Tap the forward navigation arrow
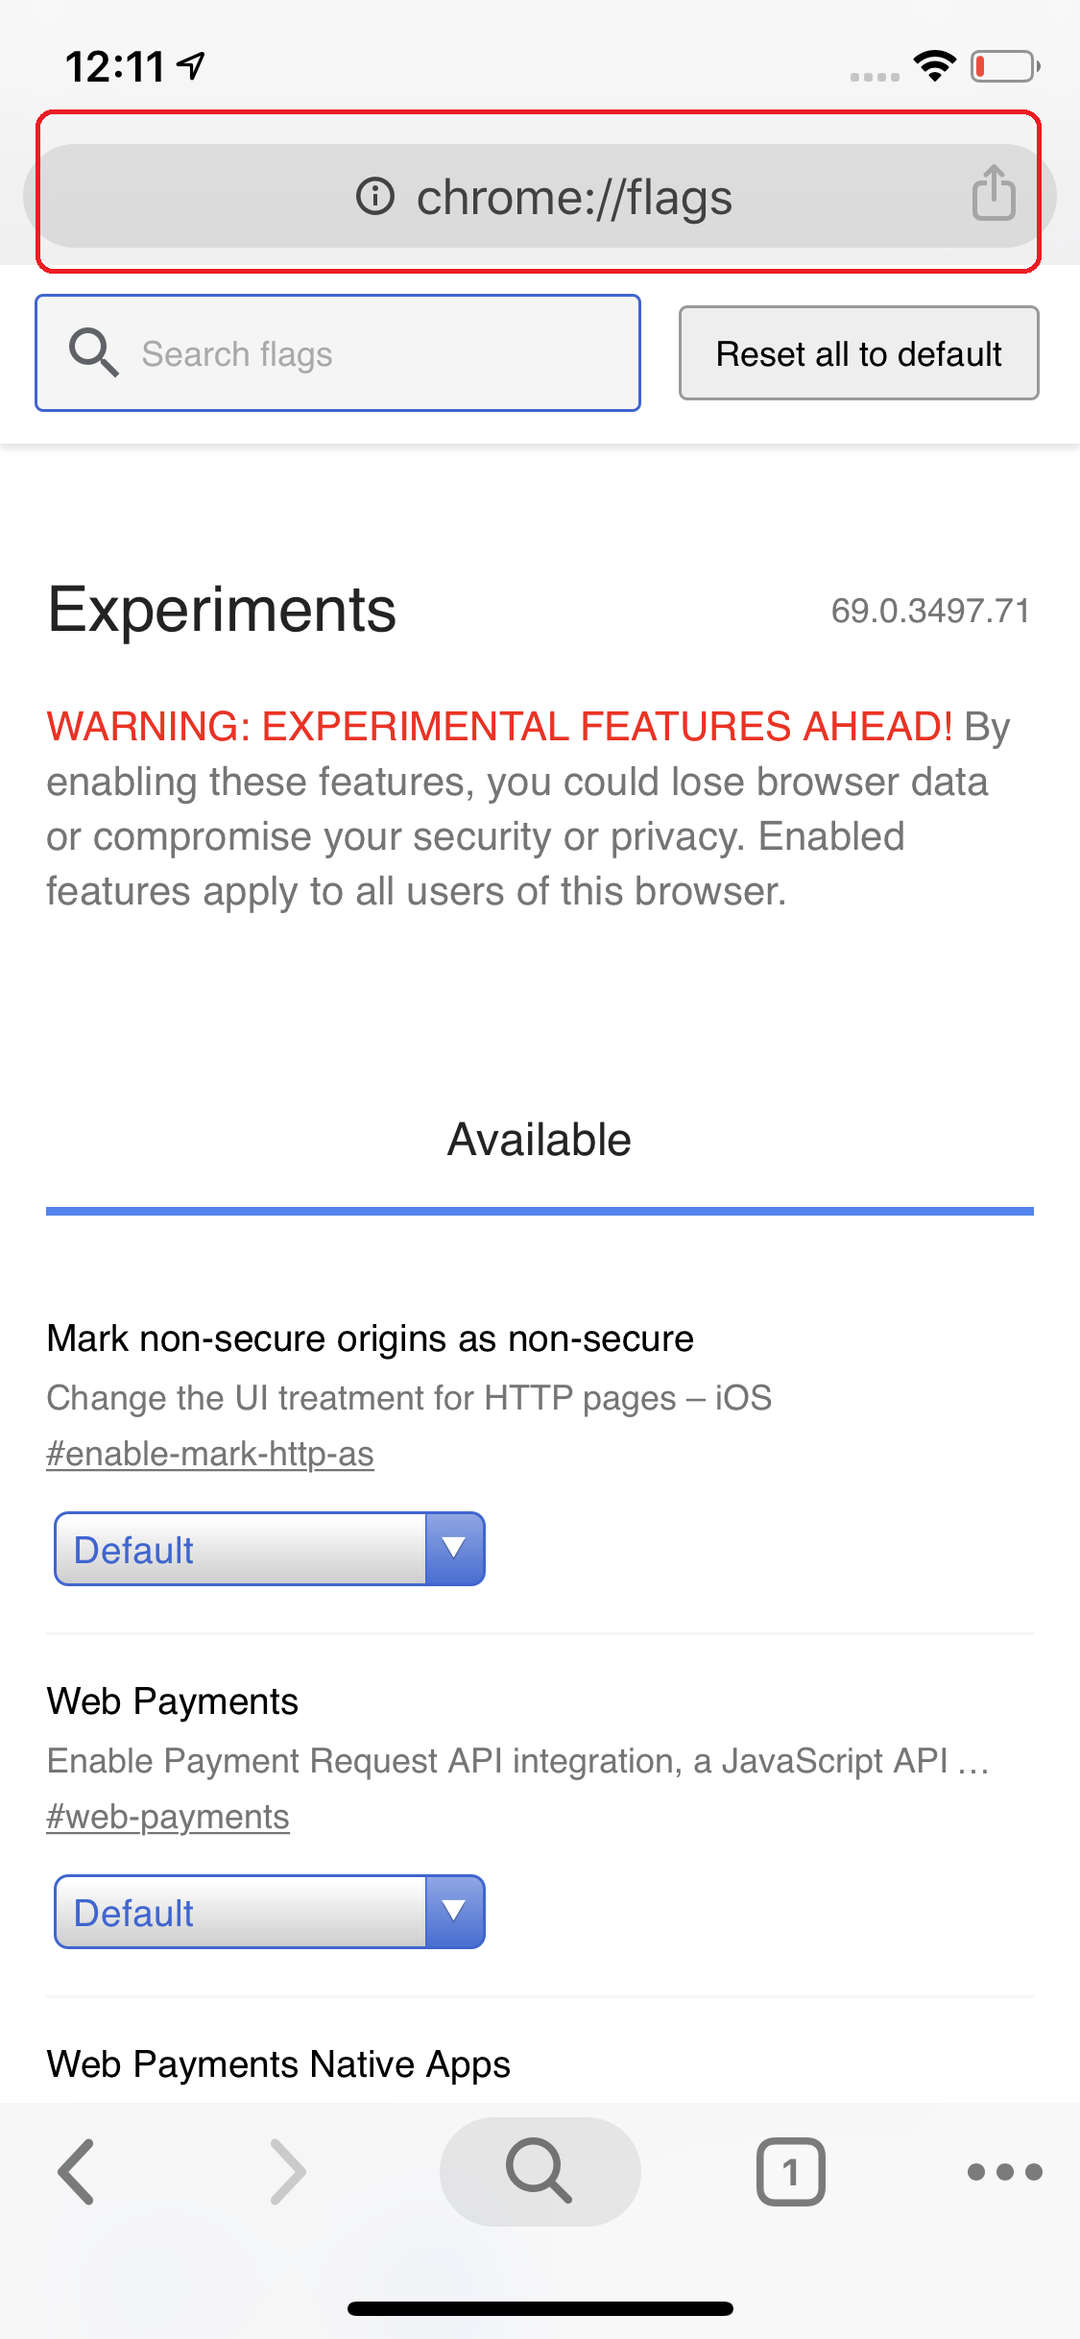 (288, 2171)
